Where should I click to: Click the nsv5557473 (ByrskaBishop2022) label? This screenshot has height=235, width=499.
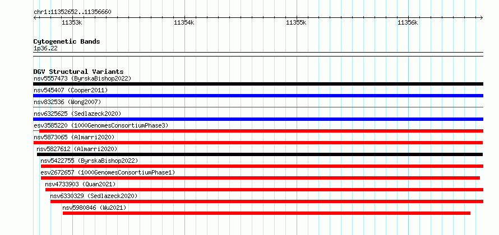82,78
